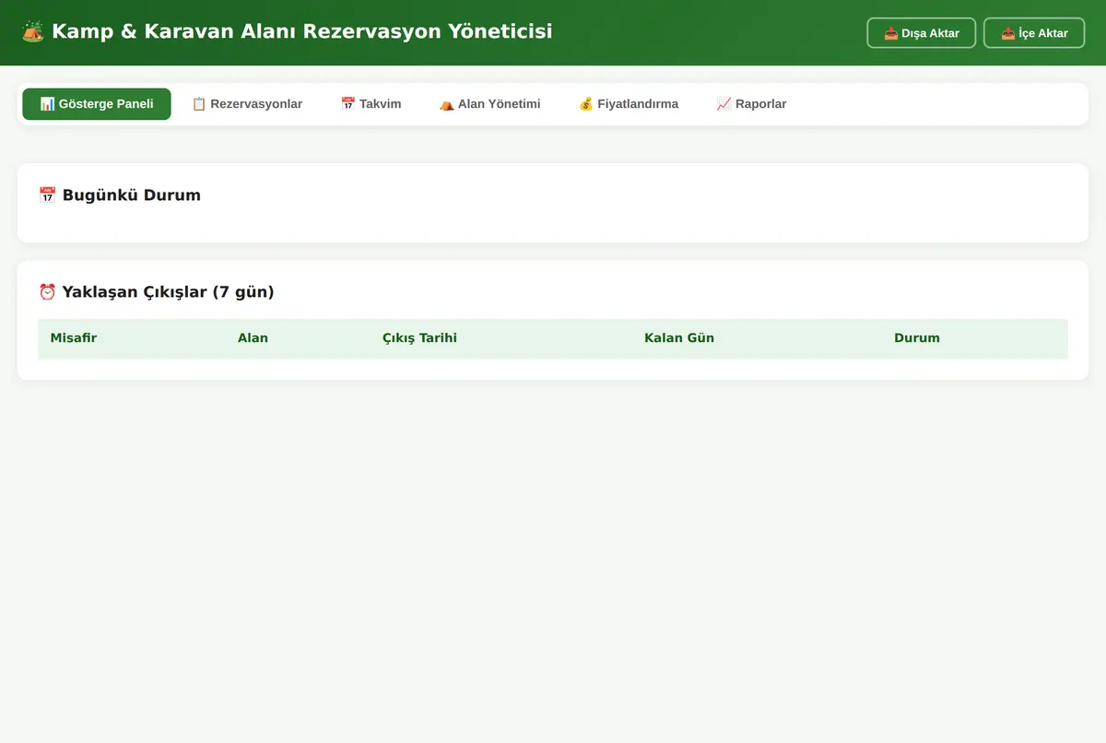Switch to the Rezervasyonlar tab
The height and width of the screenshot is (743, 1106).
point(247,104)
